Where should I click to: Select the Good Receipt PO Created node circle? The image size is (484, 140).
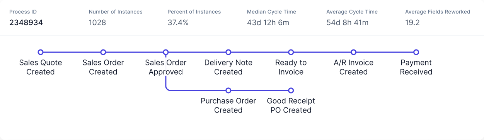click(291, 90)
